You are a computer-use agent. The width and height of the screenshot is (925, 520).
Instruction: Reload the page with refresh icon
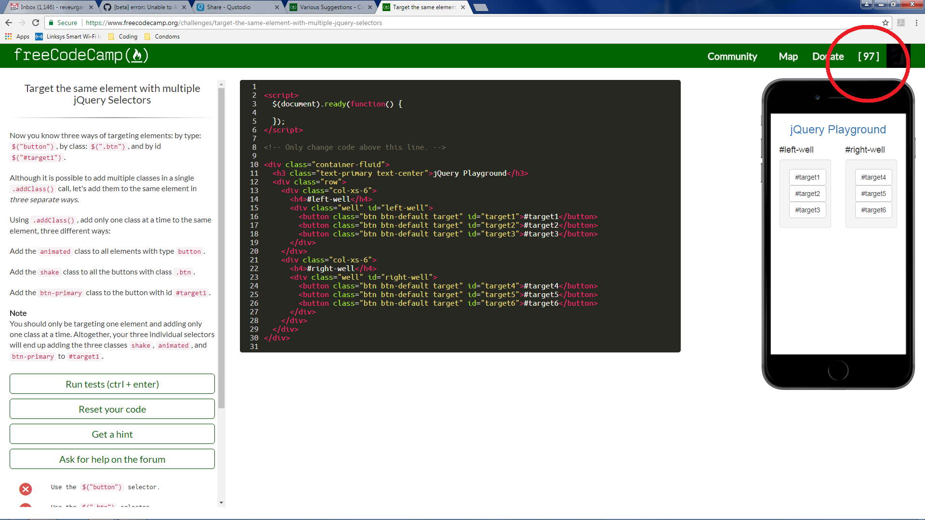point(36,23)
